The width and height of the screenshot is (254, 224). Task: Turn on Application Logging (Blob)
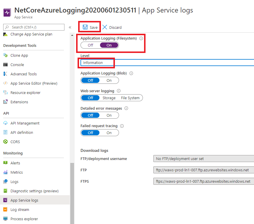point(109,80)
